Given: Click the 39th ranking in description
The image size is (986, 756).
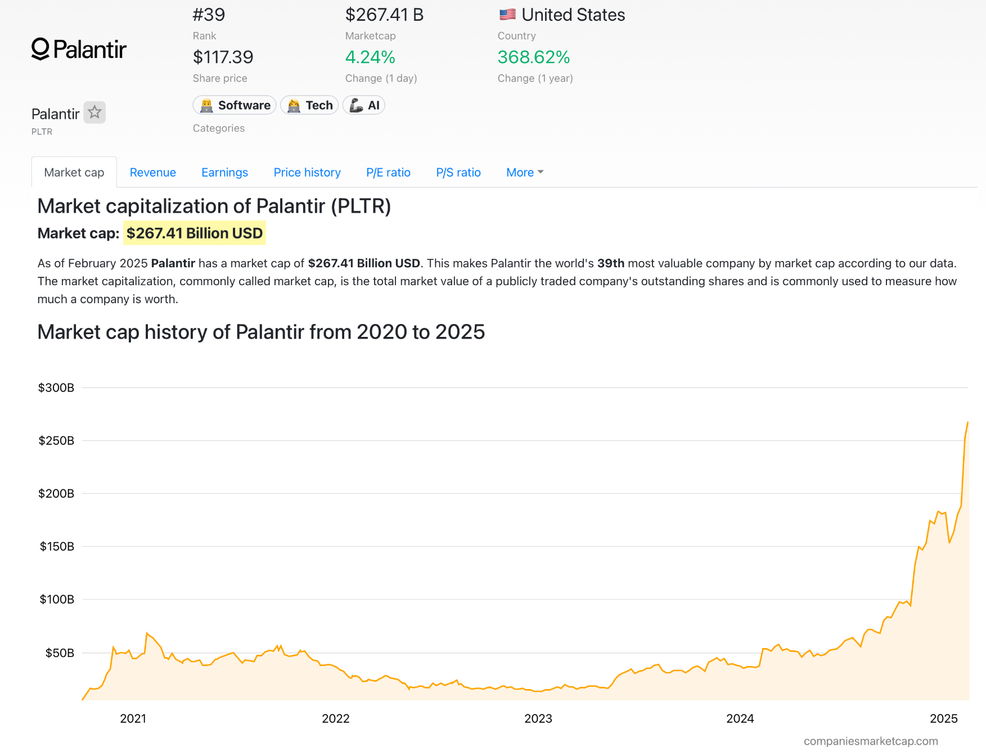Looking at the screenshot, I should [611, 263].
